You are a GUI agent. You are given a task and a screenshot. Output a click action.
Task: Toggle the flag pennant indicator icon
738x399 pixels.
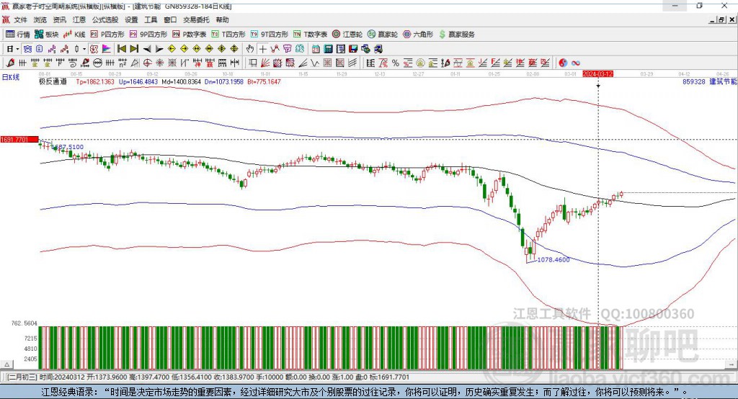107,49
